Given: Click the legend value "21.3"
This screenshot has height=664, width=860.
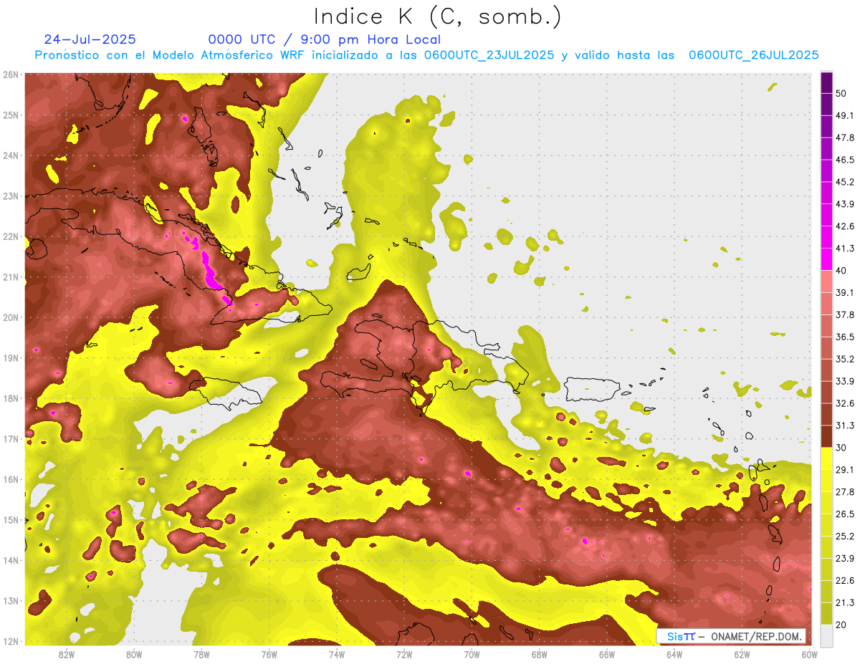Looking at the screenshot, I should 844,602.
